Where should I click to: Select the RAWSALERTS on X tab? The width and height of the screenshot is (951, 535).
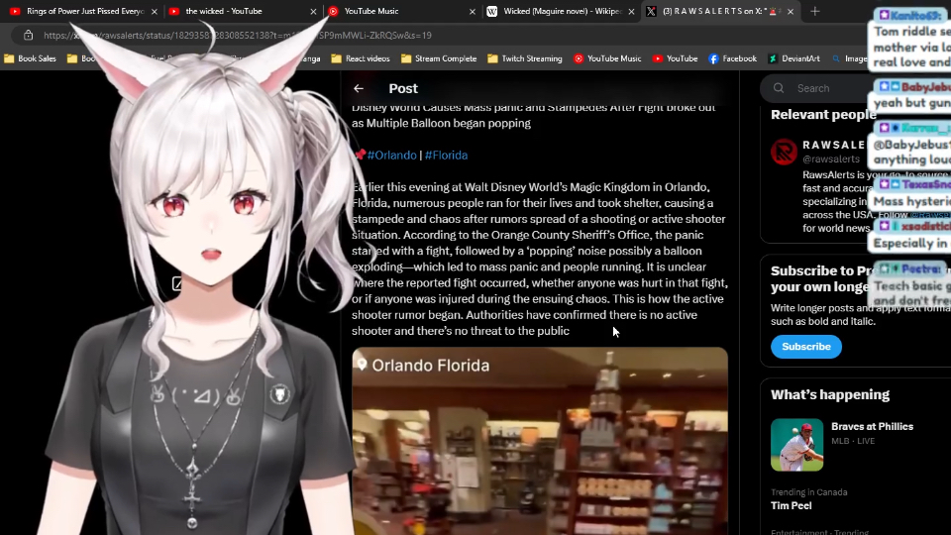tap(719, 11)
